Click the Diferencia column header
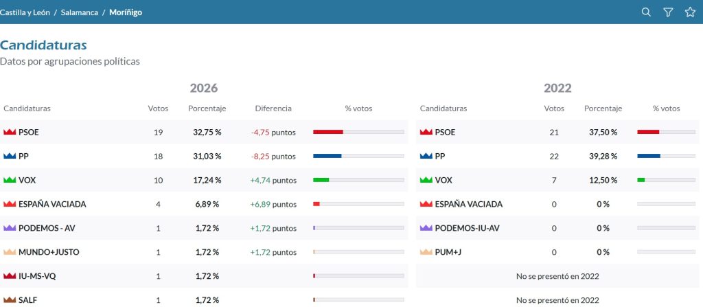 [x=273, y=108]
